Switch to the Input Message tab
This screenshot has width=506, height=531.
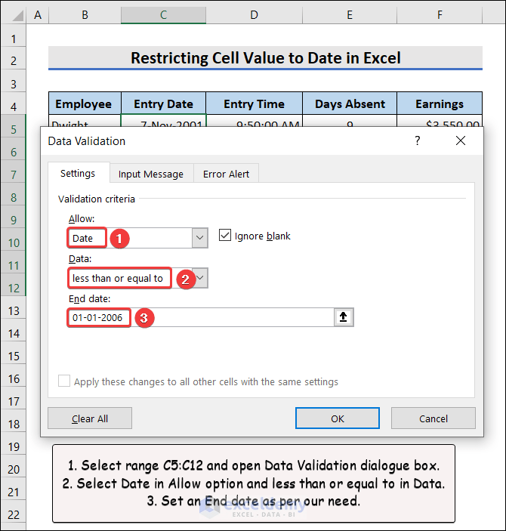click(151, 174)
